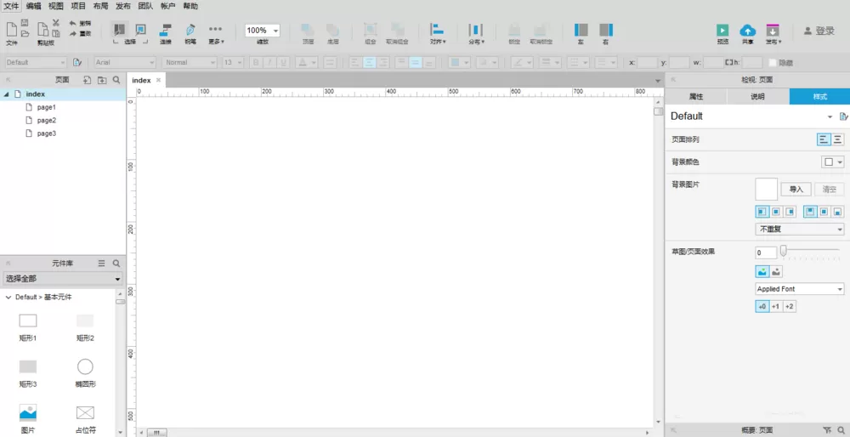
Task: Select +1 line width option
Action: (x=776, y=307)
